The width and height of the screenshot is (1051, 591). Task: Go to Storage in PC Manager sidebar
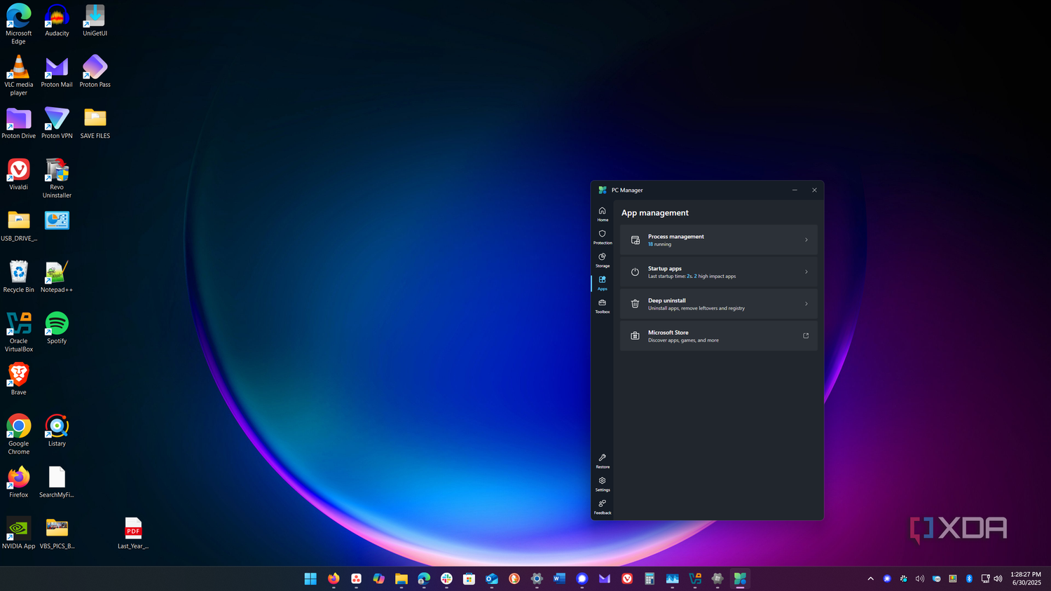[x=603, y=260]
